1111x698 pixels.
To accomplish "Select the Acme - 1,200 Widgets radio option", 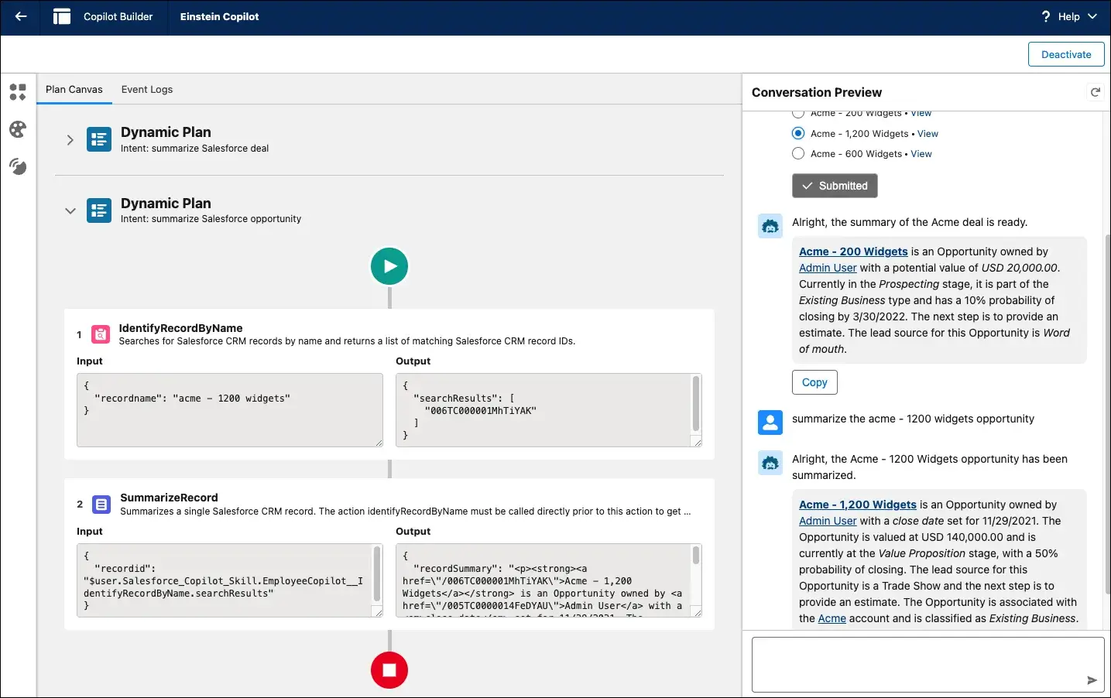I will click(798, 133).
